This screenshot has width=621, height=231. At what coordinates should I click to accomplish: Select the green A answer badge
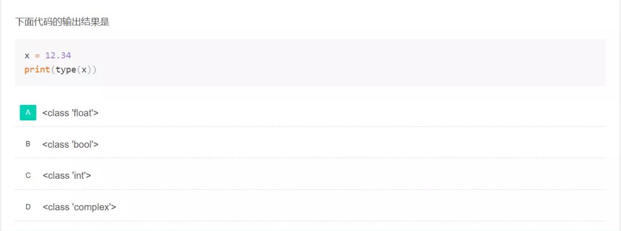(28, 112)
